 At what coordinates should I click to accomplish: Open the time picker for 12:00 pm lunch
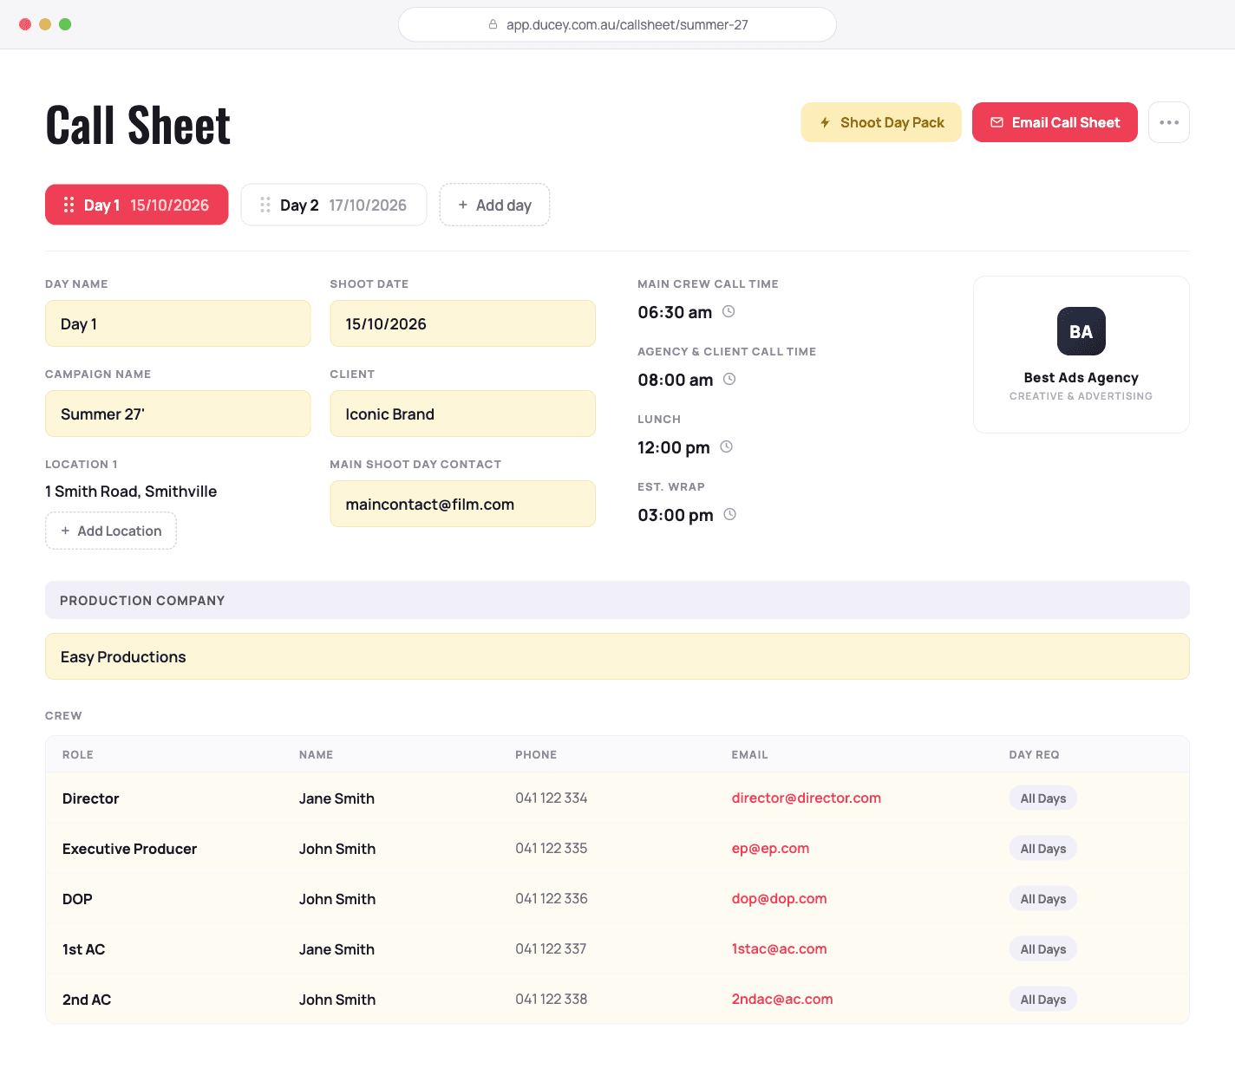(727, 446)
